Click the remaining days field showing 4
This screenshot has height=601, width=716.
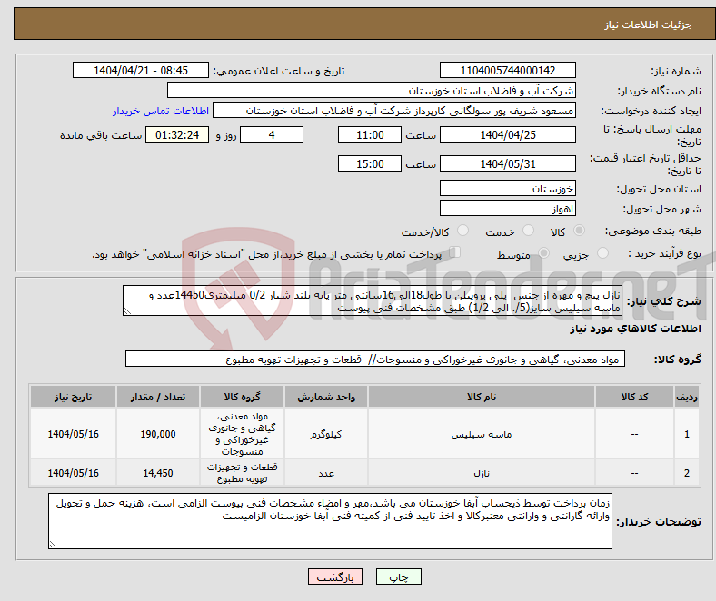point(272,134)
